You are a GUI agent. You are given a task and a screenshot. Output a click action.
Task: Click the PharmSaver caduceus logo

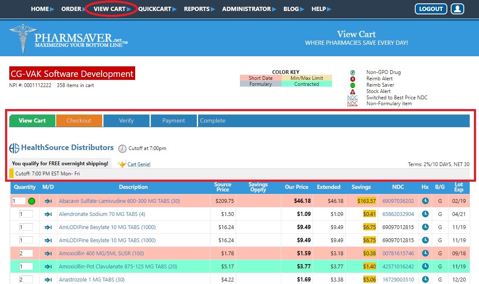coord(23,38)
